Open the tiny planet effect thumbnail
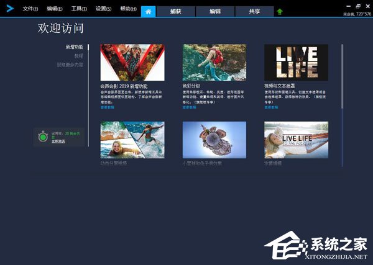This screenshot has height=265, width=373. coord(214,140)
